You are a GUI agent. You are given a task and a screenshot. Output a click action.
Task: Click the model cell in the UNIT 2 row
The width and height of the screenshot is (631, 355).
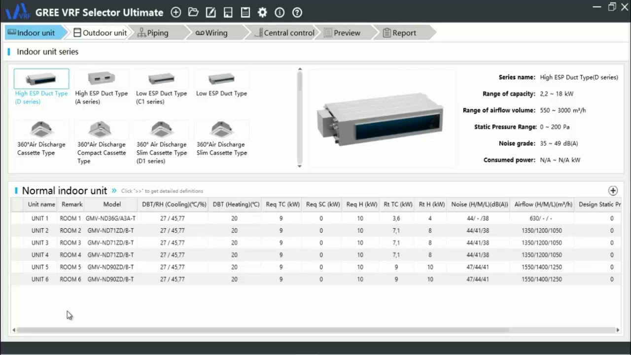tap(110, 231)
